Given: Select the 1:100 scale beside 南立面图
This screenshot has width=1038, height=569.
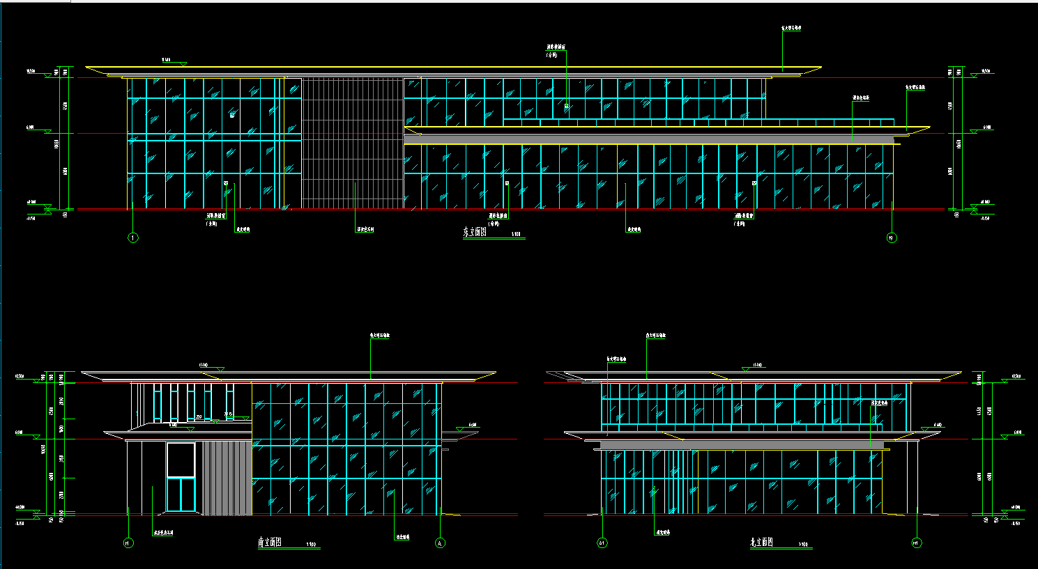Looking at the screenshot, I should 311,545.
